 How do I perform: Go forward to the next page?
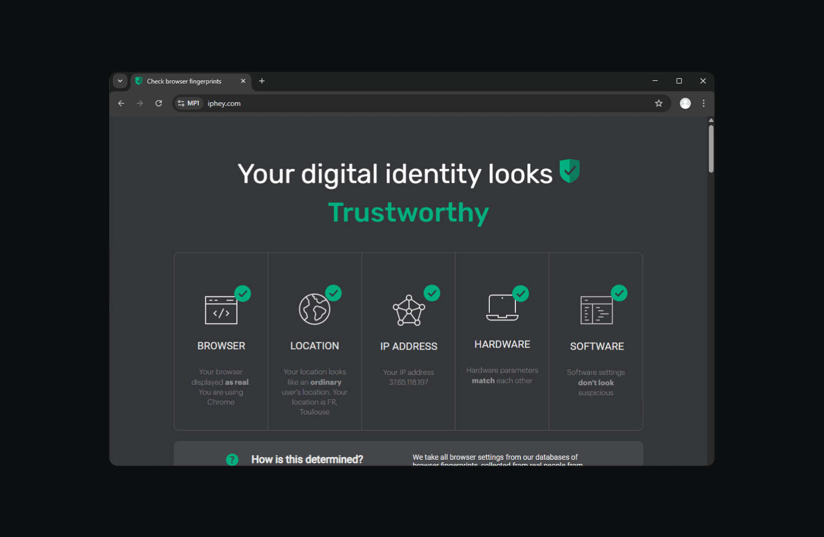point(140,103)
